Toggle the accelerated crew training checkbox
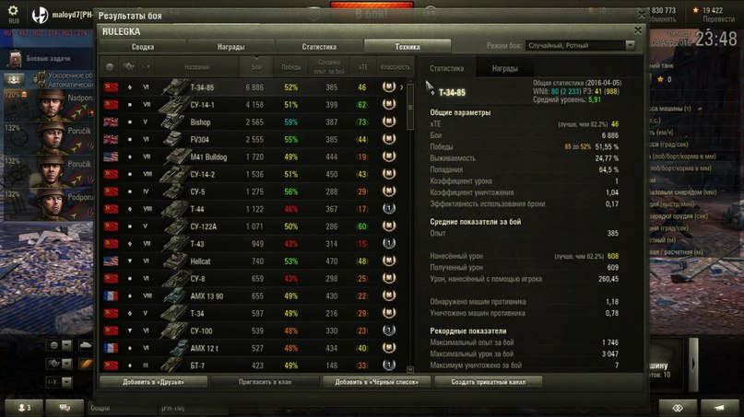This screenshot has width=744, height=417. (x=41, y=75)
